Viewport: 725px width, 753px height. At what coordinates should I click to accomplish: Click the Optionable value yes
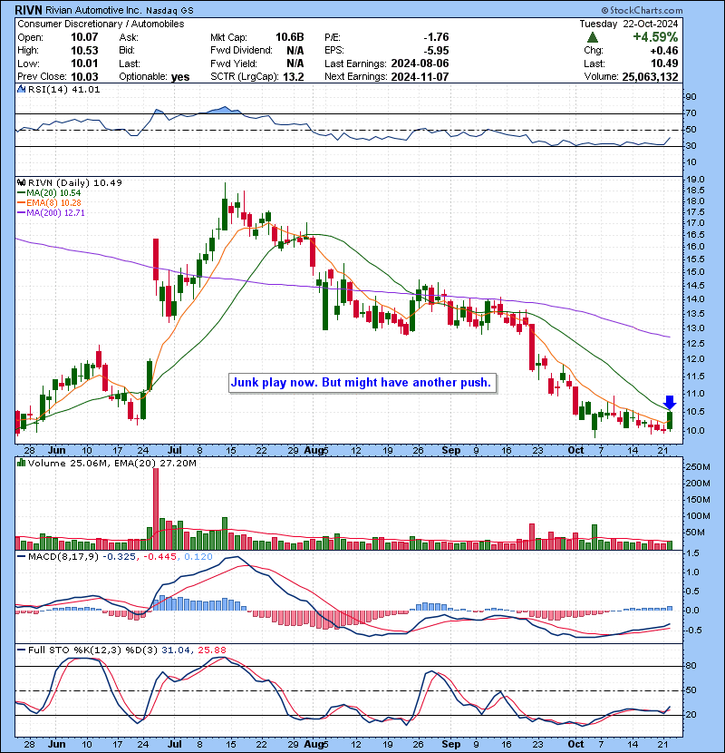(180, 77)
